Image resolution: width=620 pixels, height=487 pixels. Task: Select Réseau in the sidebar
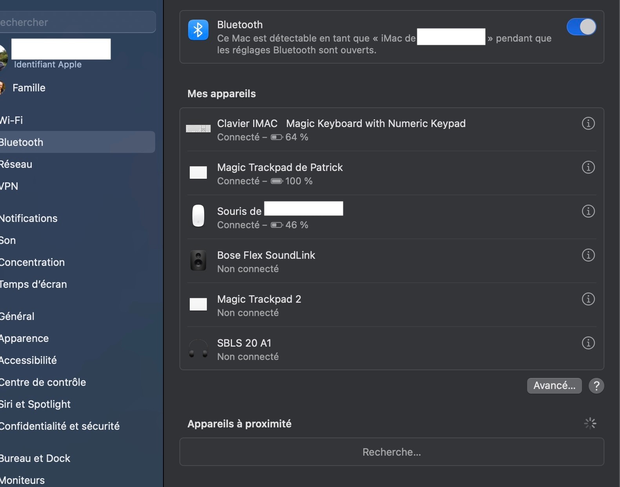[x=16, y=164]
